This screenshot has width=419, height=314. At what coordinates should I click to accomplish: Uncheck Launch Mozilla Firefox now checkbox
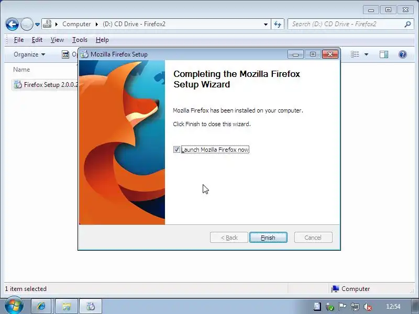[177, 150]
